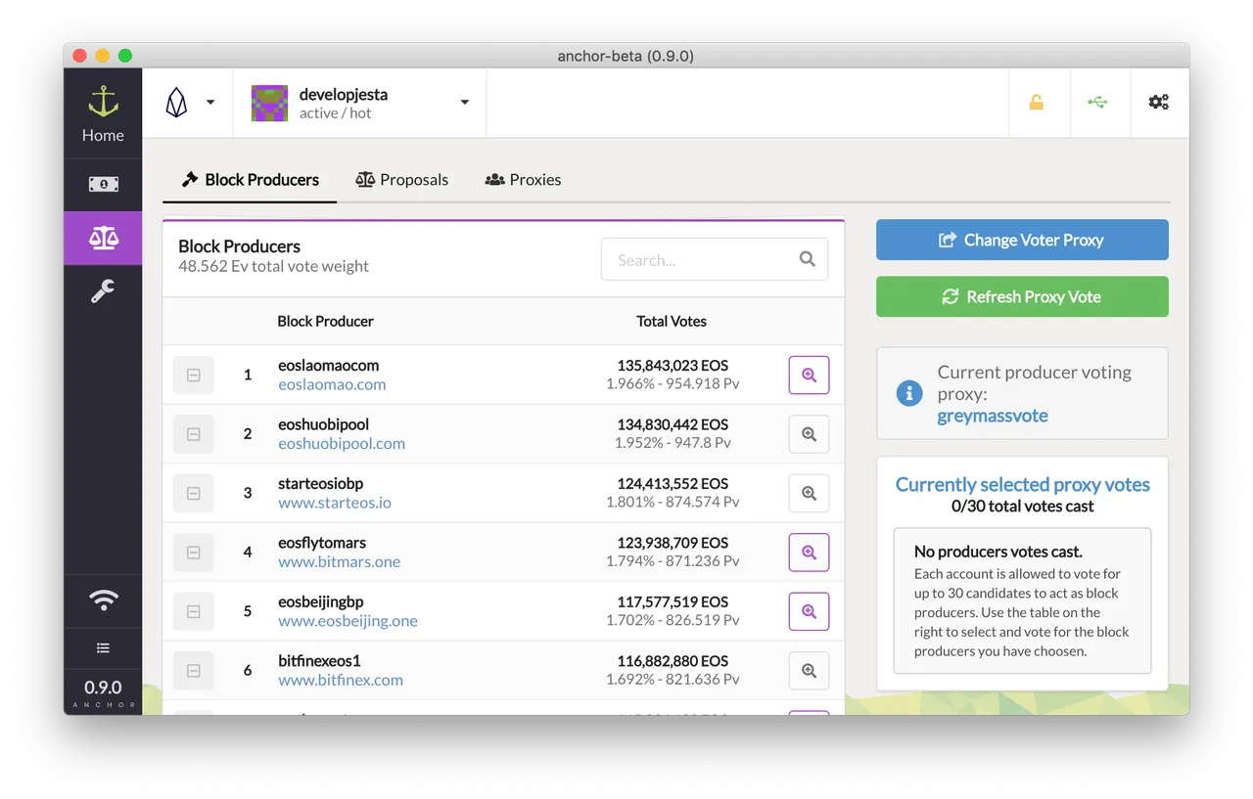Click the eosflytomars producer name
Screen dimensions: 1253x799
click(x=322, y=543)
